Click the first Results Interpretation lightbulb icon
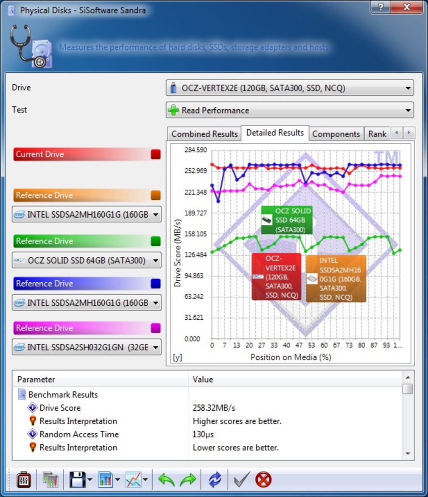Image resolution: width=428 pixels, height=497 pixels. [32, 421]
